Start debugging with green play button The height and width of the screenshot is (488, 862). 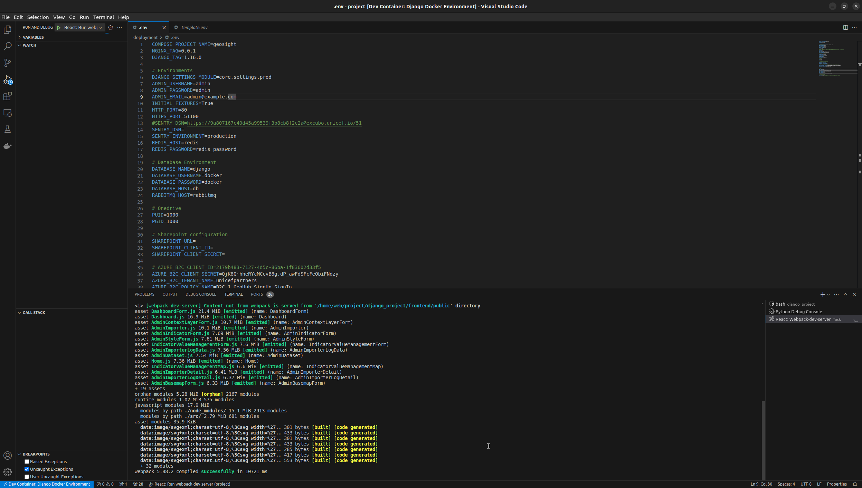point(59,28)
